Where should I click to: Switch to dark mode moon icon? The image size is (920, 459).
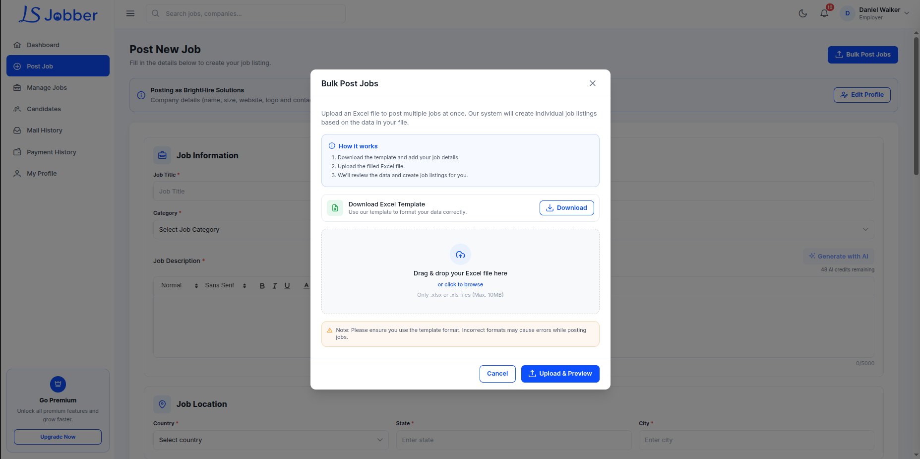point(802,13)
